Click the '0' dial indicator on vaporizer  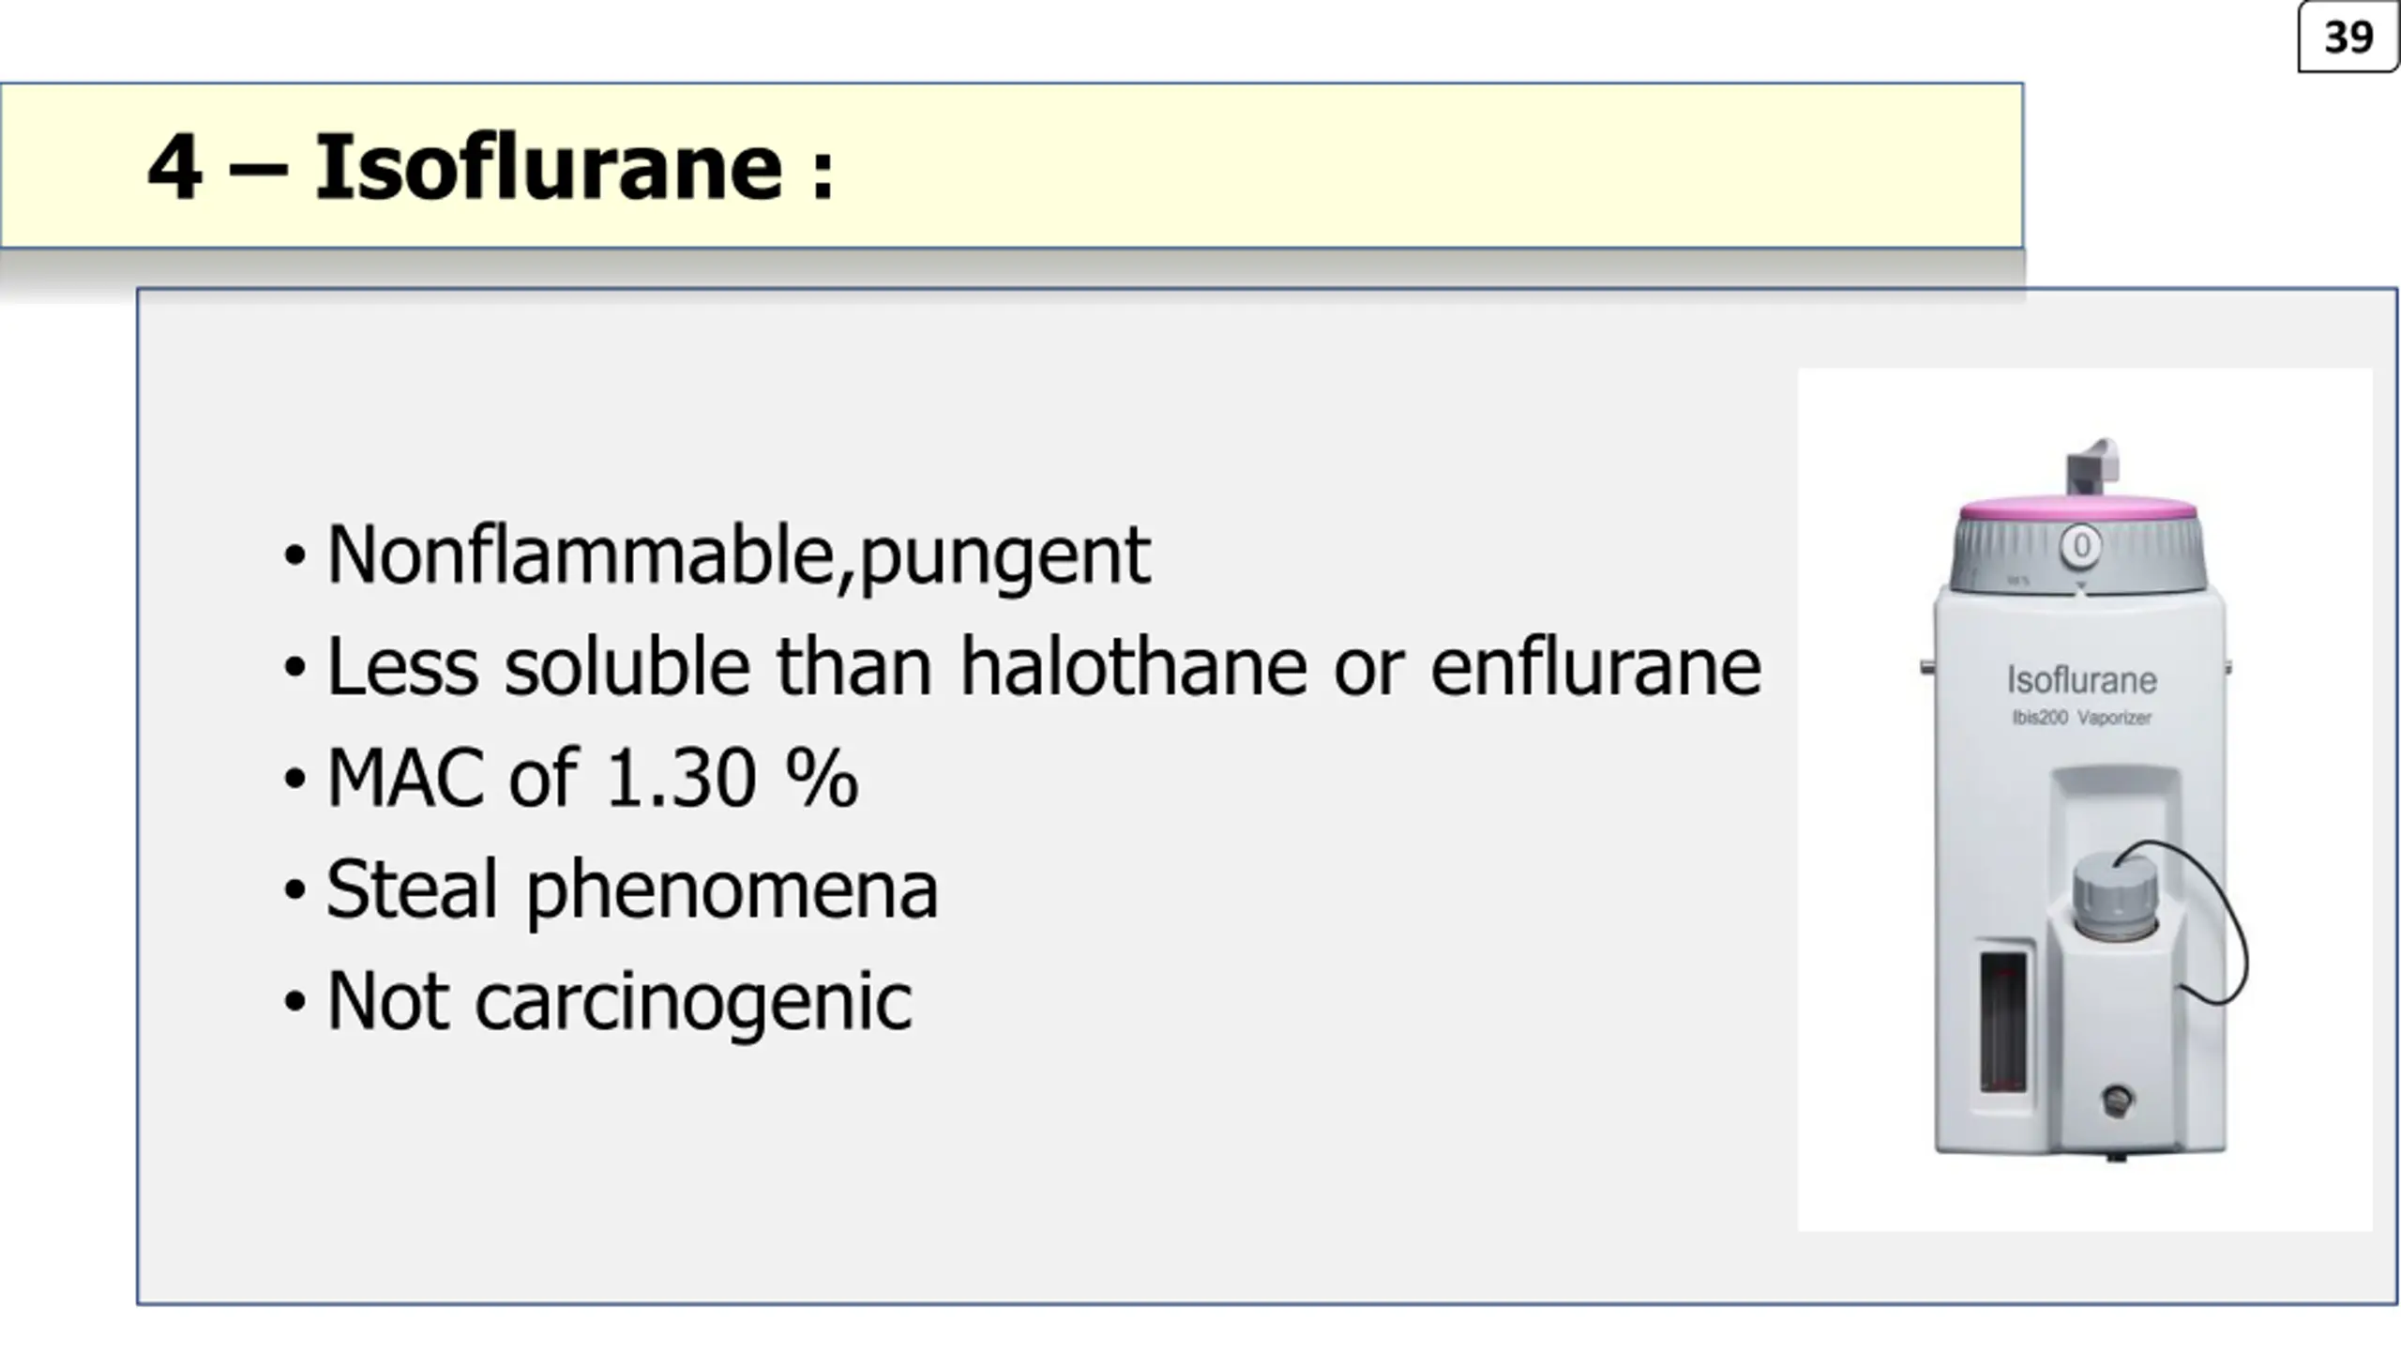[x=2081, y=546]
